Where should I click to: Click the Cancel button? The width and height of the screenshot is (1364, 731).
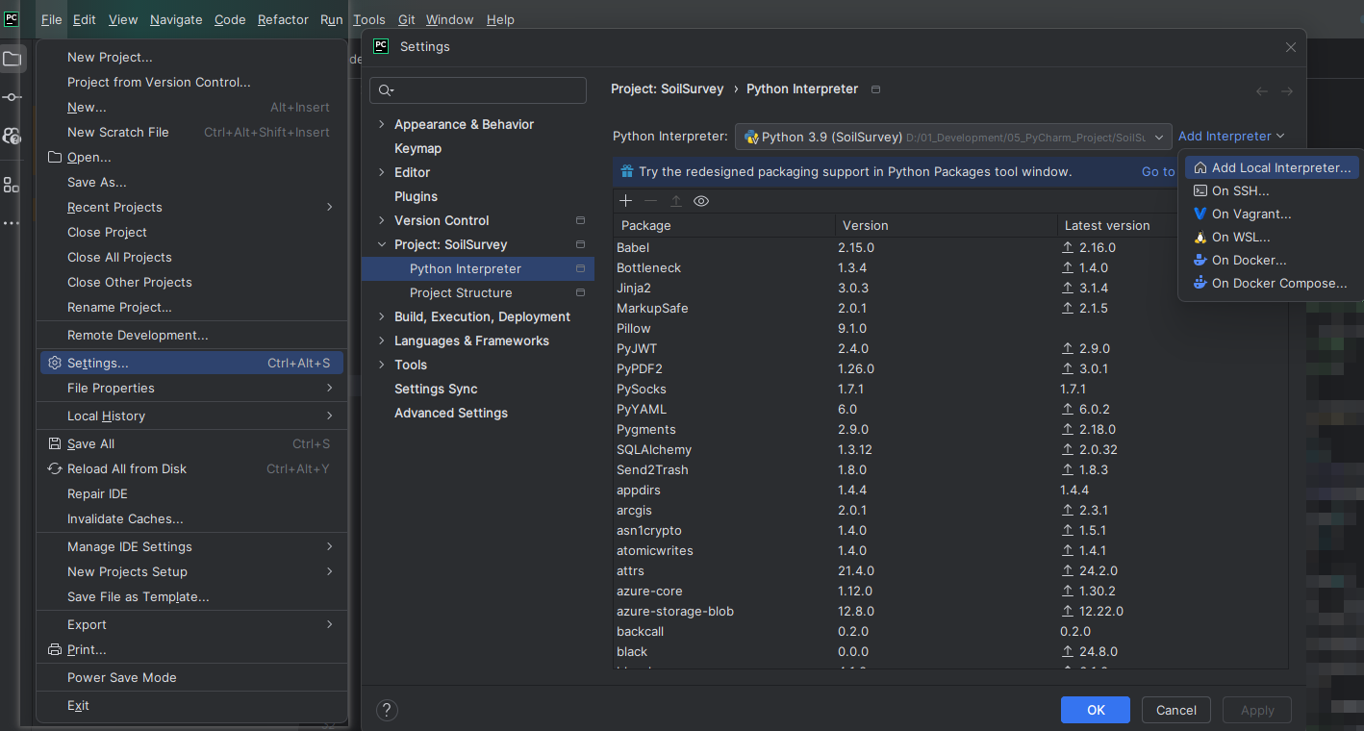pos(1176,710)
